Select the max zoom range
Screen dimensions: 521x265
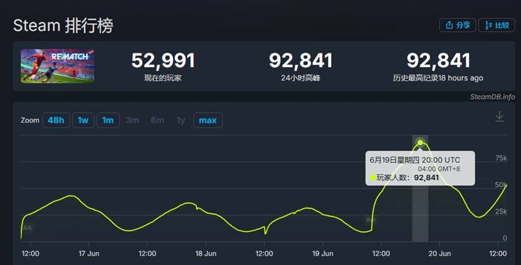point(208,120)
